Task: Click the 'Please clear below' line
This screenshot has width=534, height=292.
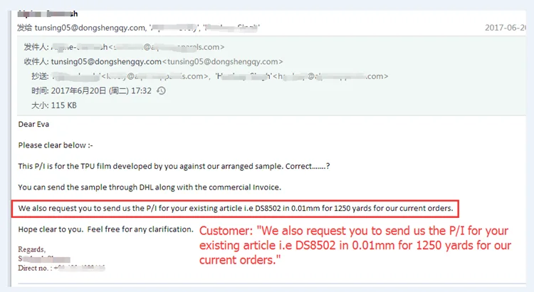Action: [x=56, y=145]
